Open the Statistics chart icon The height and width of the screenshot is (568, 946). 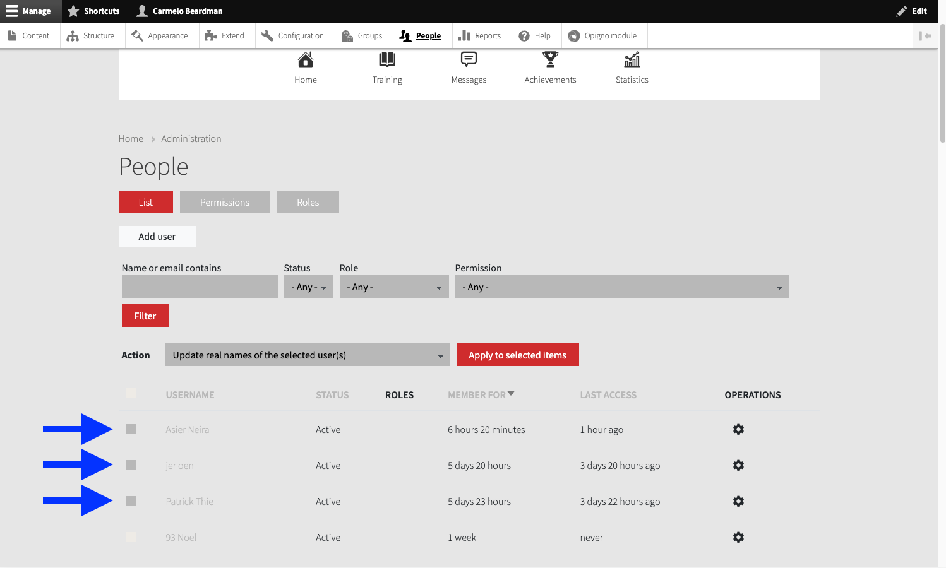tap(632, 60)
